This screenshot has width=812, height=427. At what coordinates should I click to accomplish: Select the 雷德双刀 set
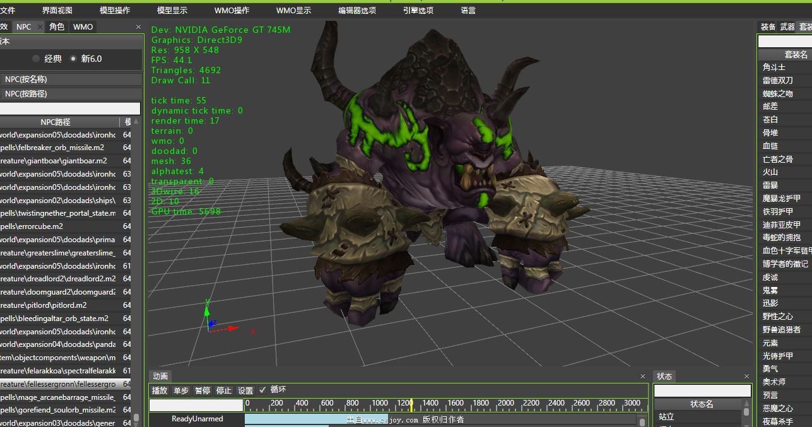[785, 81]
